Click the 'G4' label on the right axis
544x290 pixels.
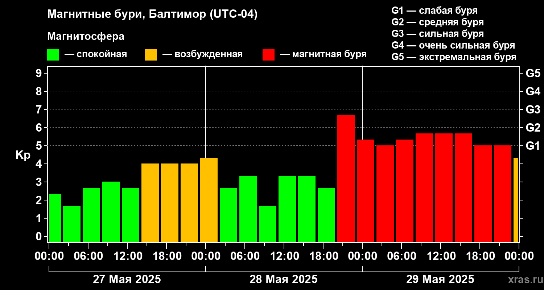(533, 91)
